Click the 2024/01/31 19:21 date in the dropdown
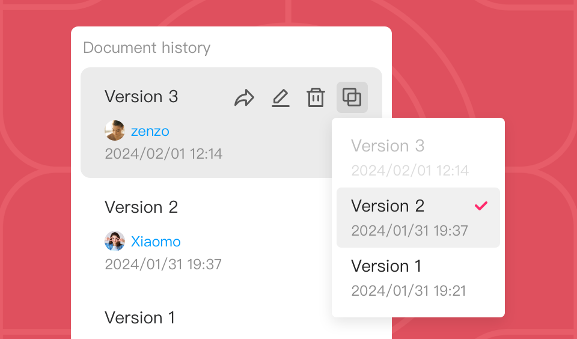Image resolution: width=577 pixels, height=339 pixels. [409, 291]
